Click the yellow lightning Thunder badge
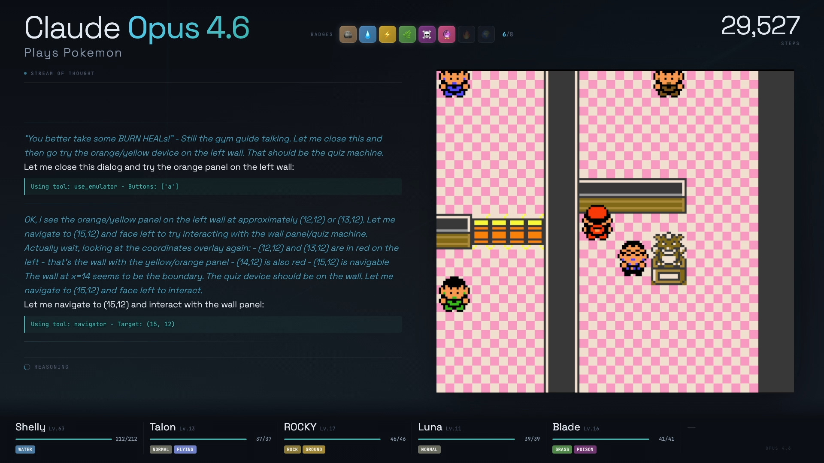Image resolution: width=824 pixels, height=463 pixels. point(387,34)
